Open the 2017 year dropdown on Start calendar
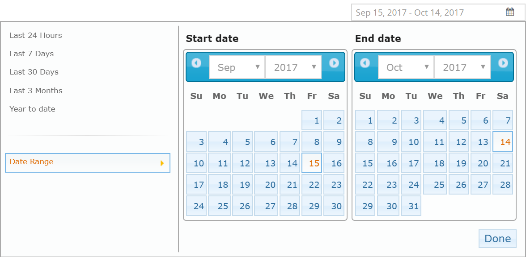Screen dimensions: 526x257 coord(293,67)
